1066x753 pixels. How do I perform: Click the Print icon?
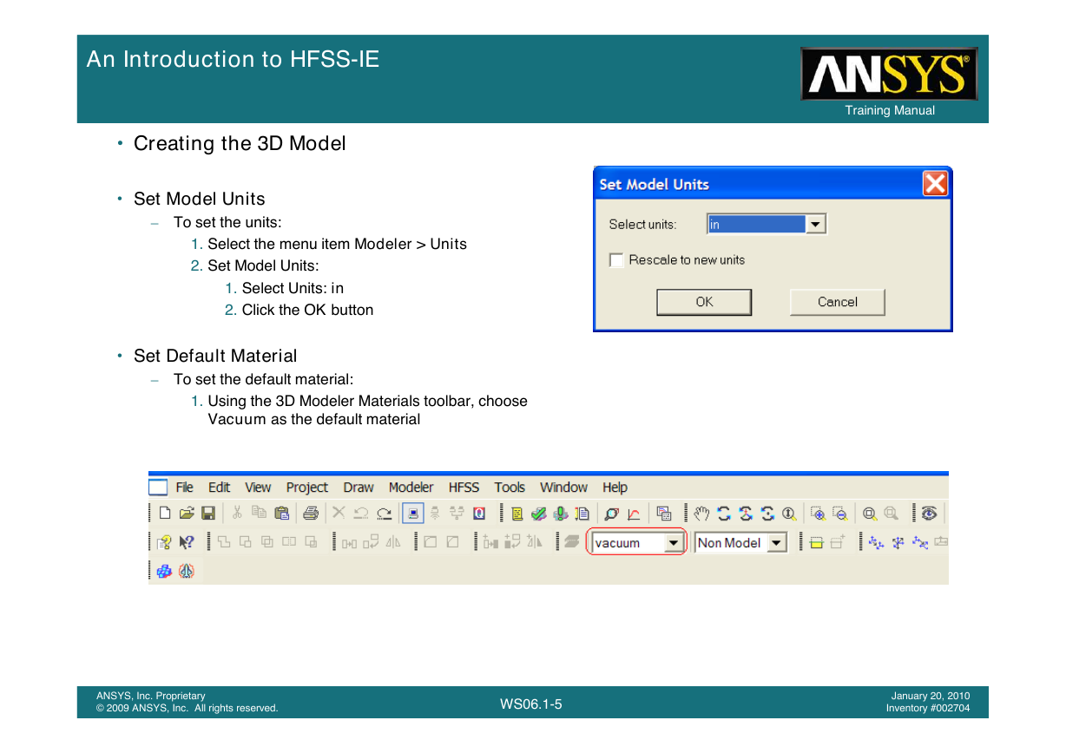[311, 514]
